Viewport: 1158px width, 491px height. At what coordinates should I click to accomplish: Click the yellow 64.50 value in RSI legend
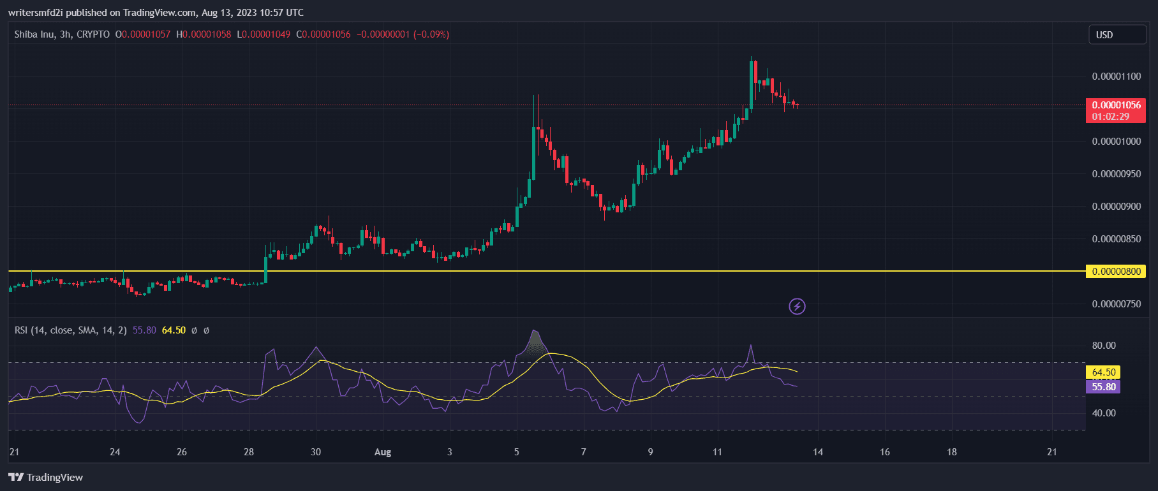point(174,330)
